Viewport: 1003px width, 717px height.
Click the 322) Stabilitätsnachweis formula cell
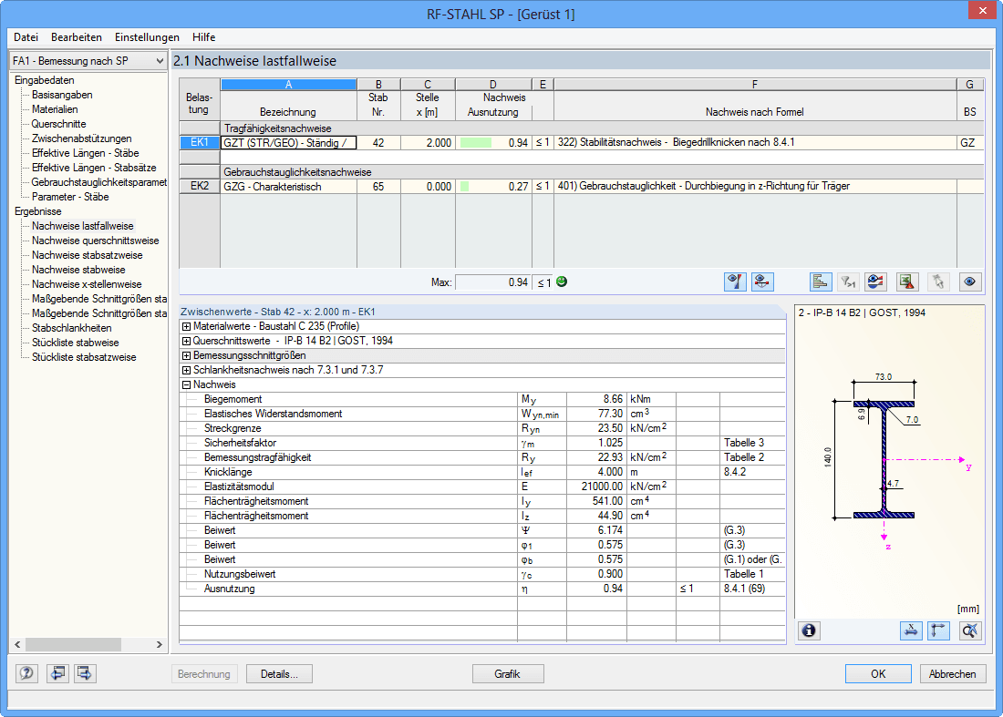point(755,142)
